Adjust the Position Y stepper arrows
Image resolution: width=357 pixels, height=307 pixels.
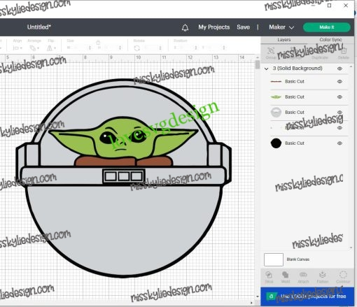click(224, 48)
